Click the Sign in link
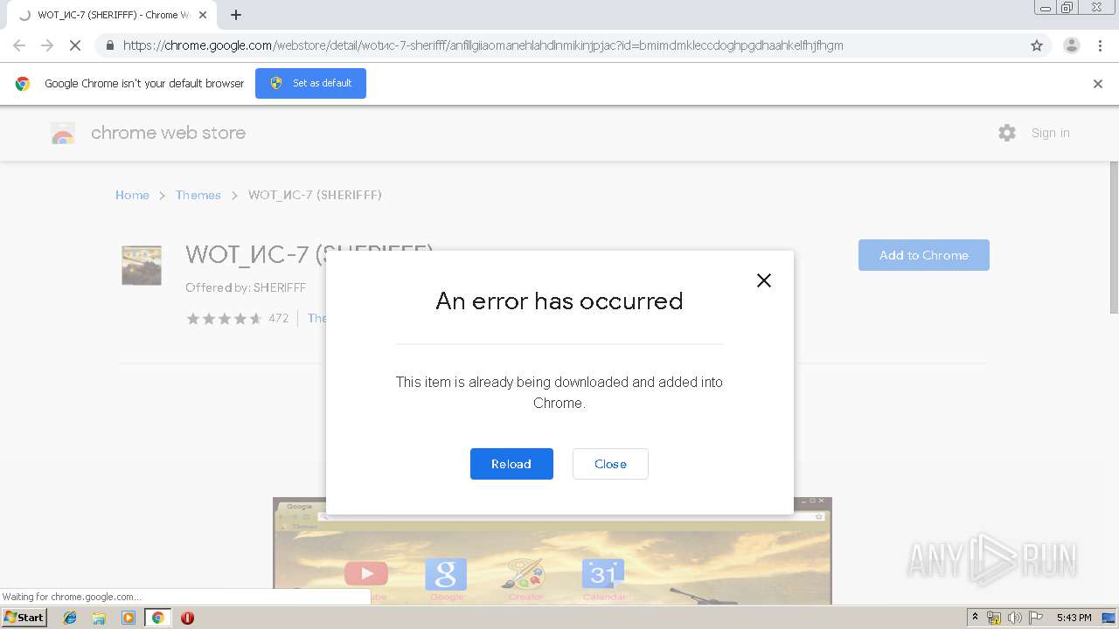Screen dimensions: 1119x629 coord(1050,133)
